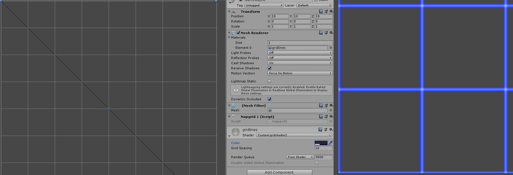The image size is (513, 175).
Task: Click the mapgrid1 script reference field
Action: 298,121
